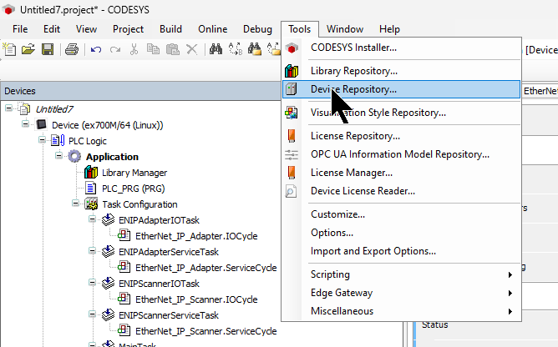Collapse the Task Configuration tree node
The image size is (558, 347).
pyautogui.click(x=76, y=204)
